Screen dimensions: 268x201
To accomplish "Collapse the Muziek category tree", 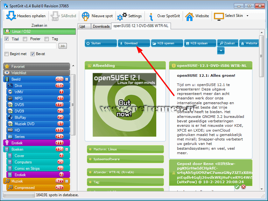I will pyautogui.click(x=67, y=181).
